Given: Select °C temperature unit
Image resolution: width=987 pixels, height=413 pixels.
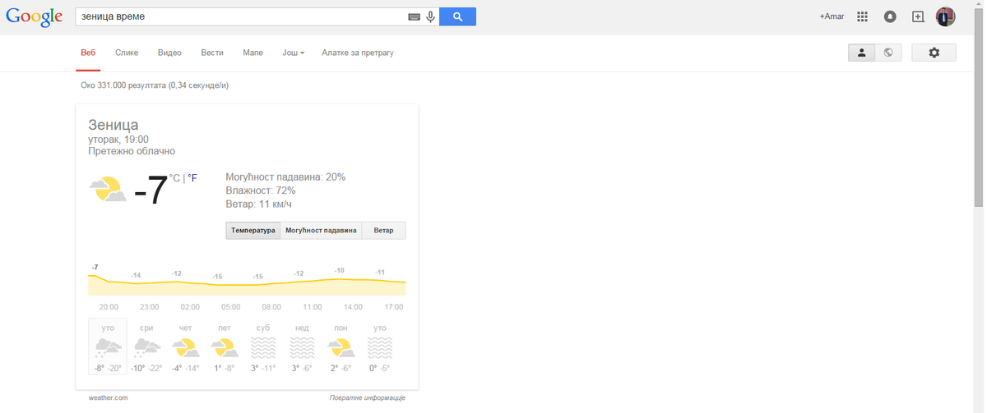Looking at the screenshot, I should click(x=174, y=177).
